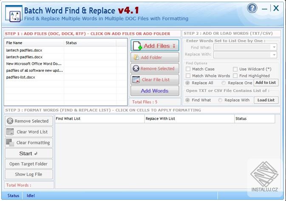Click the file list Status column header

pyautogui.click(x=90, y=42)
